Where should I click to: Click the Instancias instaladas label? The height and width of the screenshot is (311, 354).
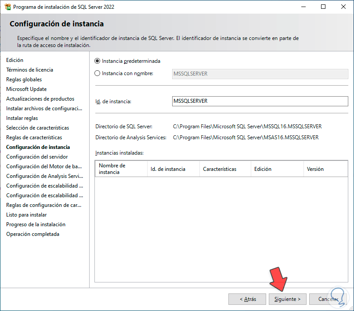[x=119, y=153]
